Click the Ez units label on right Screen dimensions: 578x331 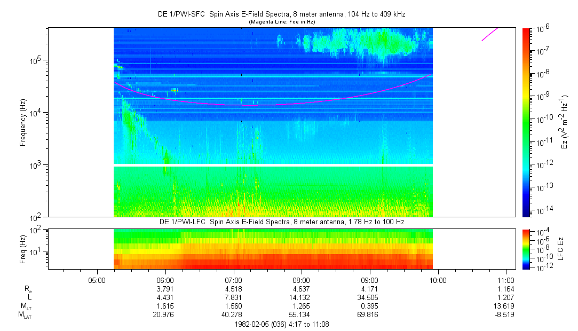click(x=564, y=122)
